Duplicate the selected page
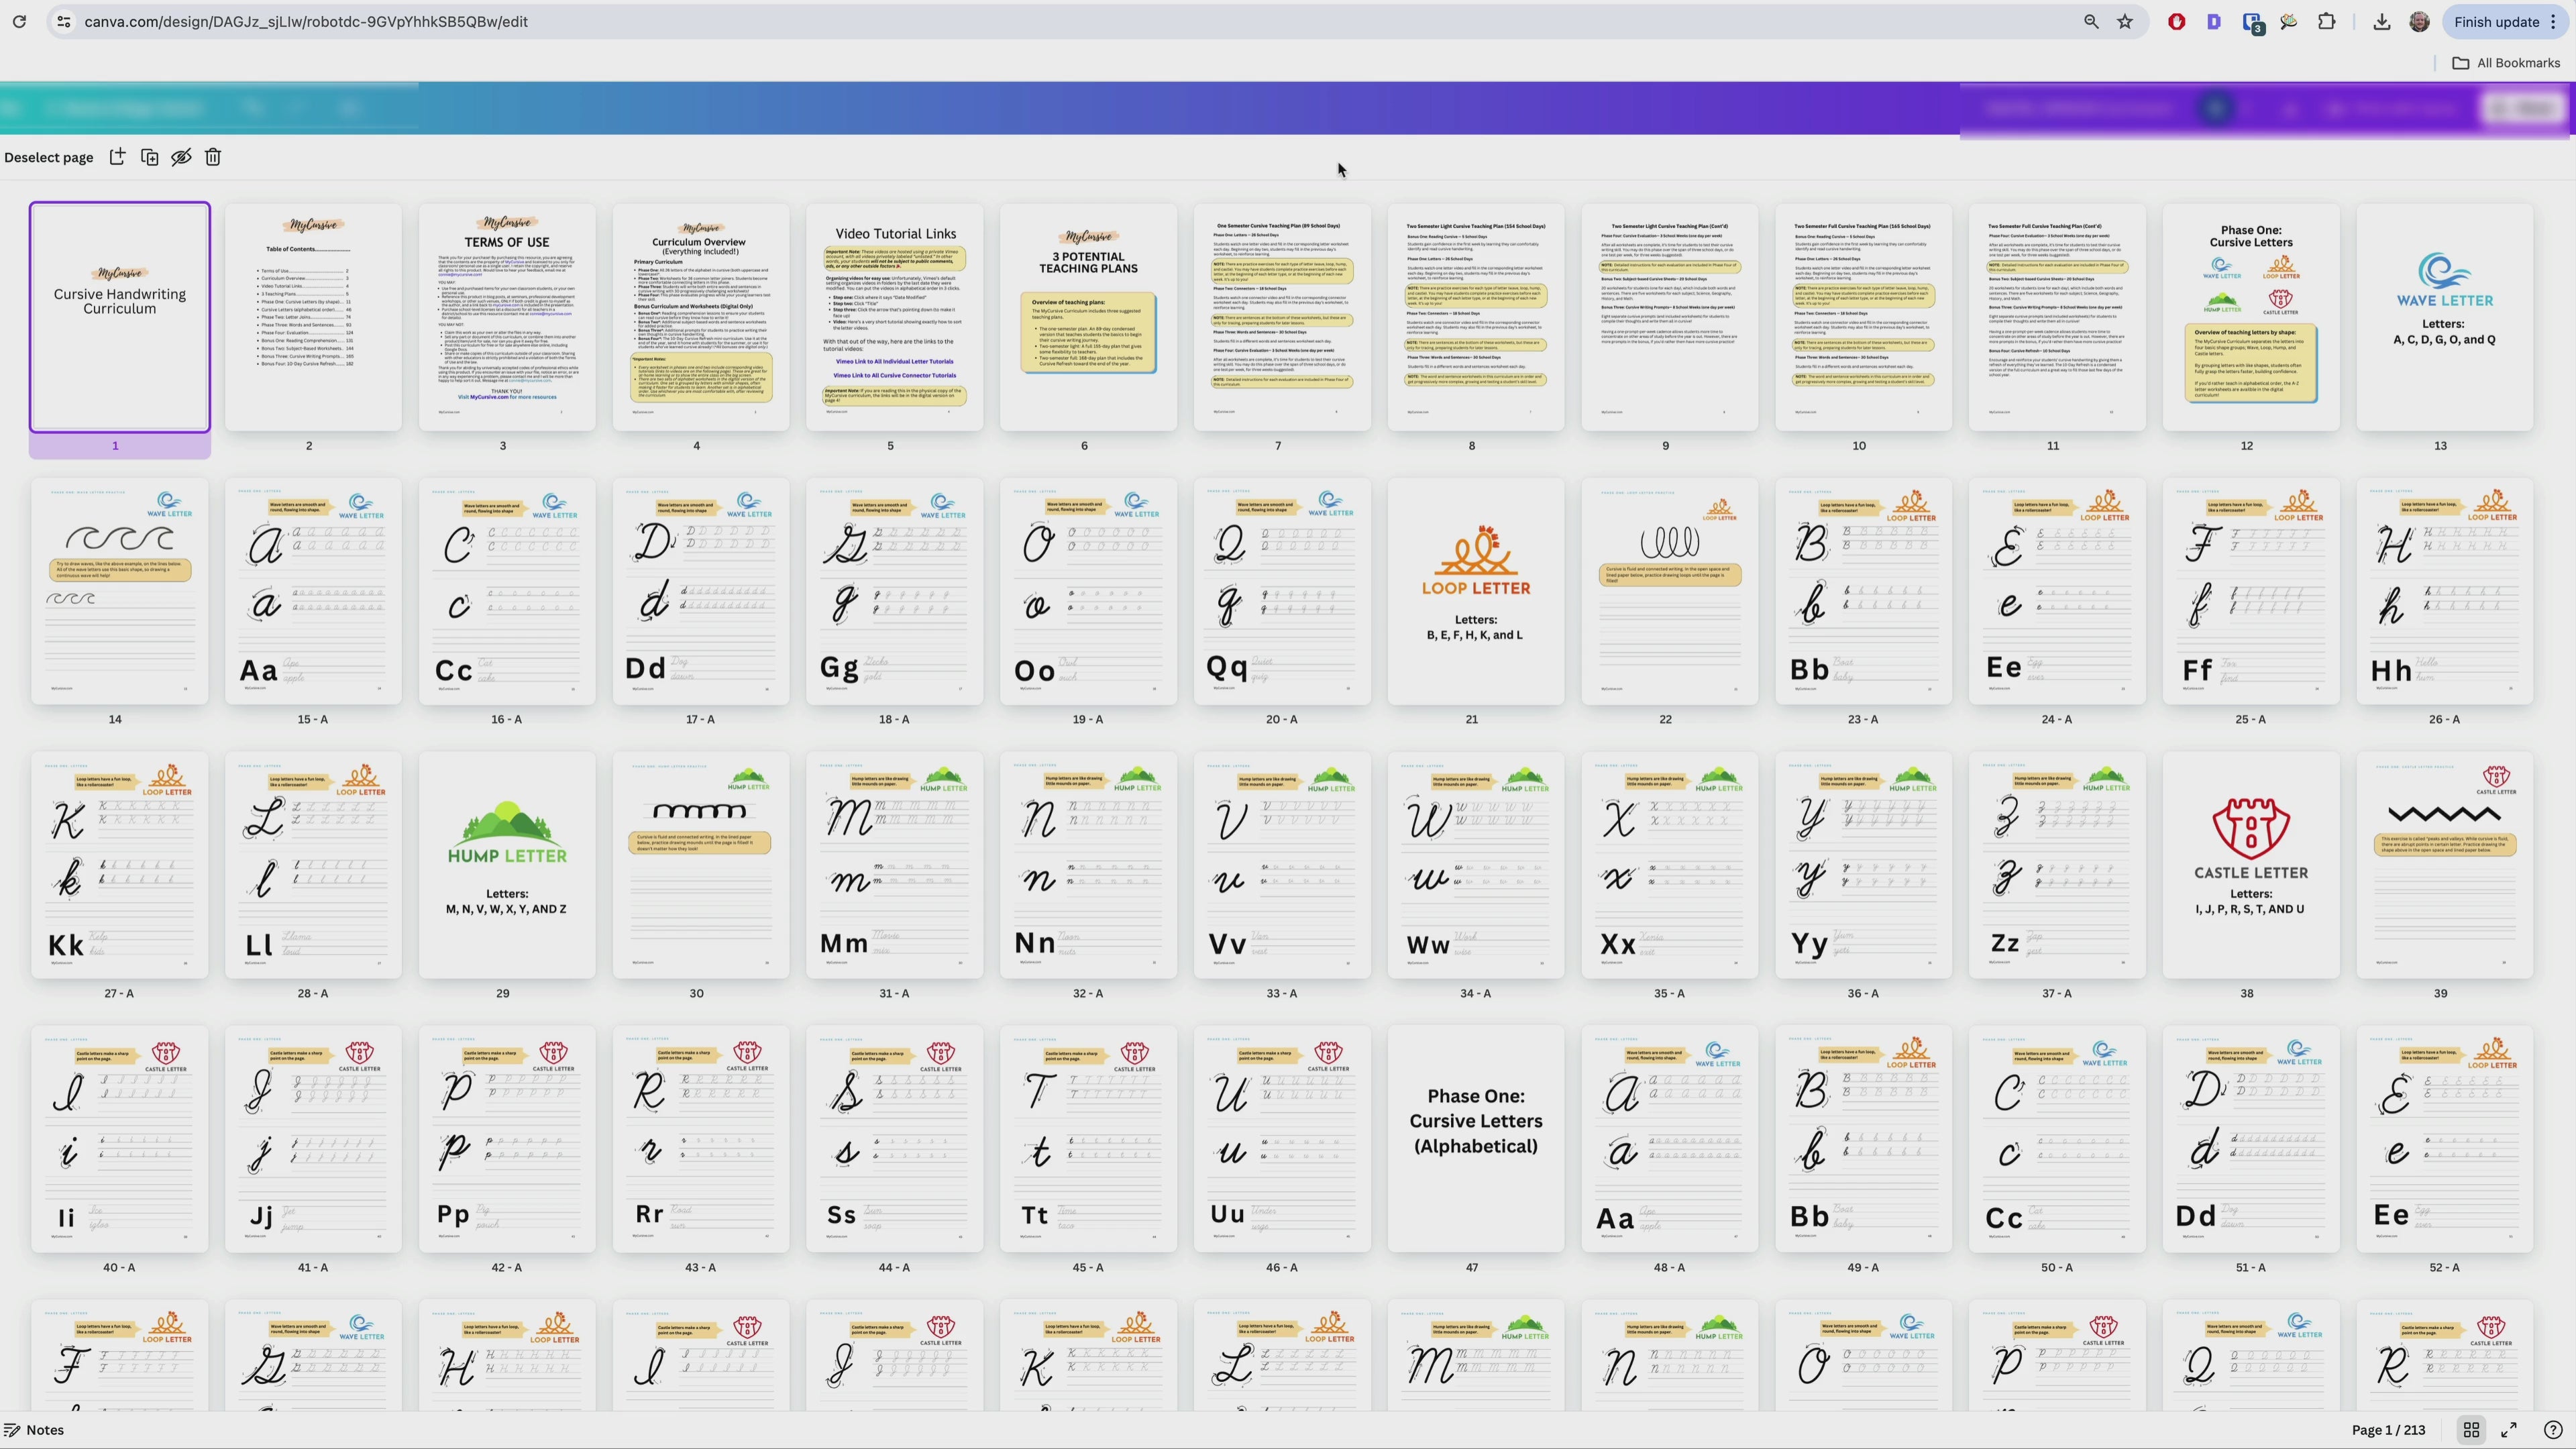This screenshot has height=1449, width=2576. [x=149, y=157]
